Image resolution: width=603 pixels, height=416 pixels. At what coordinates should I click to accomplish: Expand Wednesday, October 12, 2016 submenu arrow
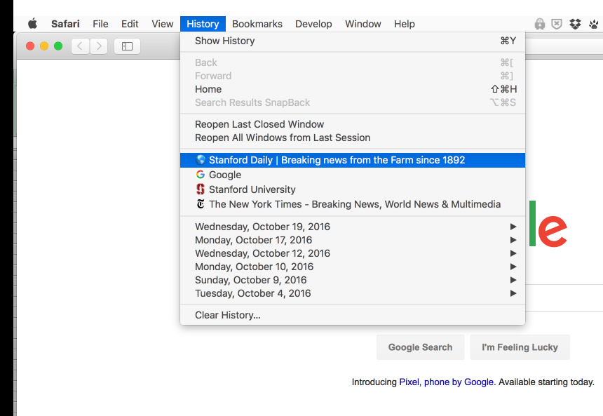click(513, 253)
